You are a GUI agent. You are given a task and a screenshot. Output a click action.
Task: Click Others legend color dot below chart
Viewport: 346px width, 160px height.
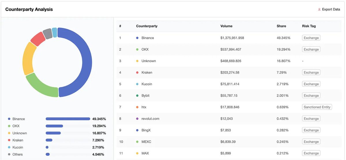tap(9, 154)
